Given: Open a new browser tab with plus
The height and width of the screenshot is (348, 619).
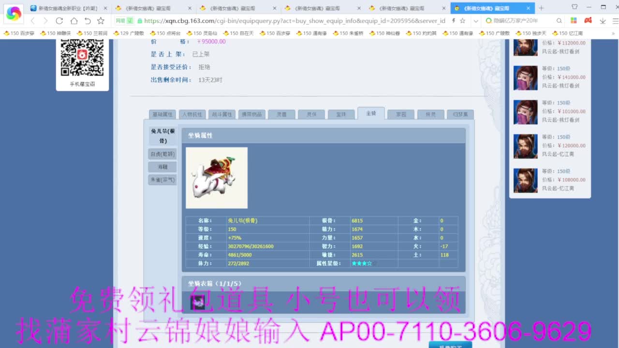Looking at the screenshot, I should click(541, 8).
